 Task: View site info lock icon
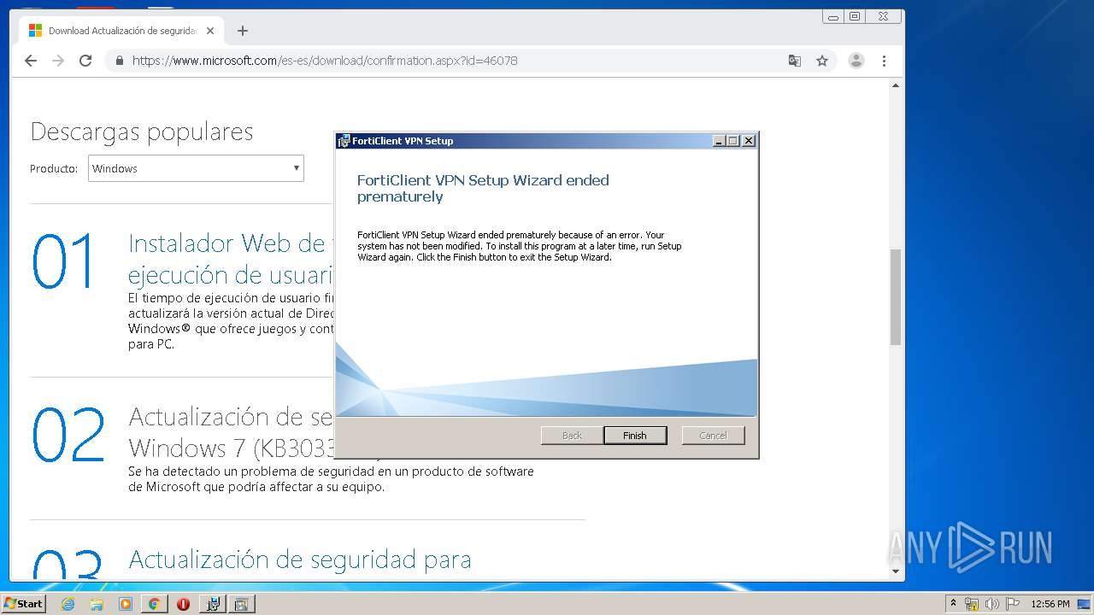pos(119,61)
